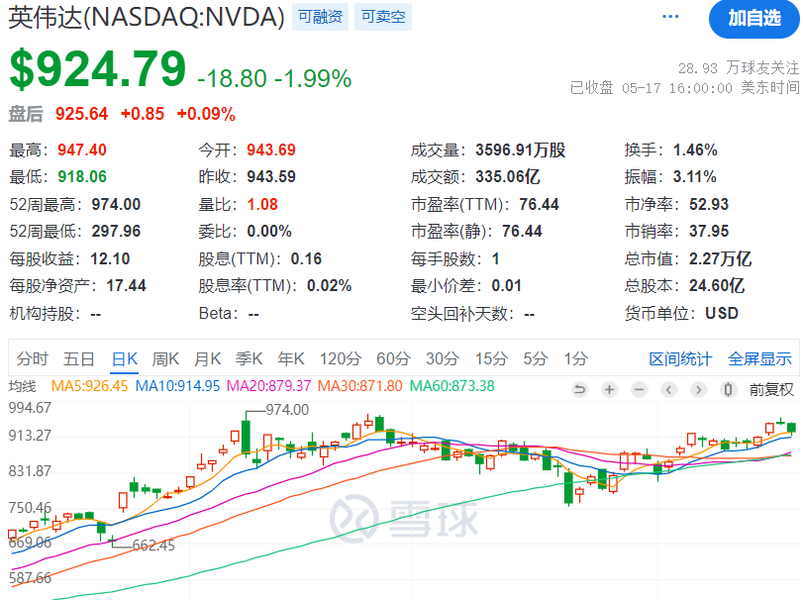Click the candlestick display style icon
804x600 pixels.
(x=728, y=389)
